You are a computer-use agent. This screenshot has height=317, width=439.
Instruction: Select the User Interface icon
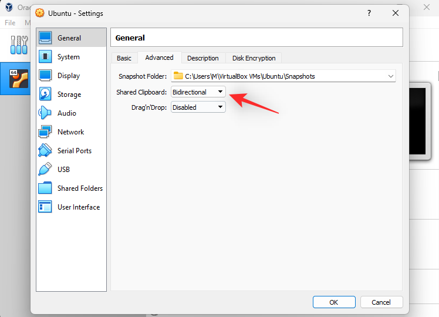coord(45,207)
